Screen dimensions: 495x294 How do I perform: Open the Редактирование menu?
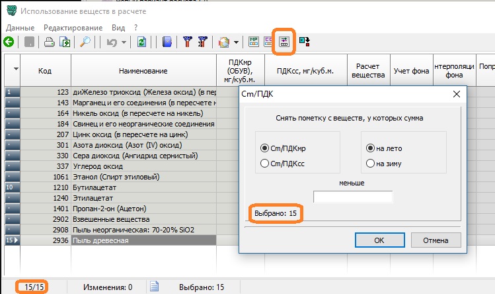point(73,28)
